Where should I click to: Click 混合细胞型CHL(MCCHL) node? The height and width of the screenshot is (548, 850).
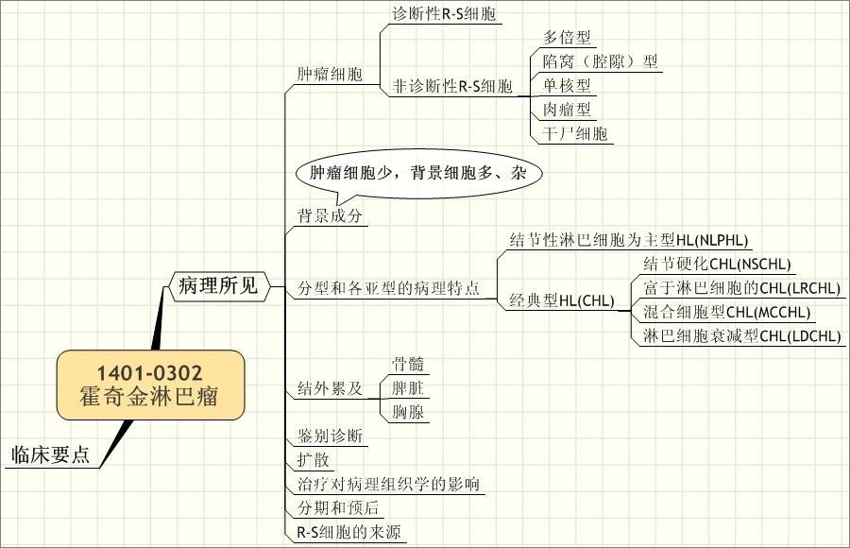coord(727,312)
